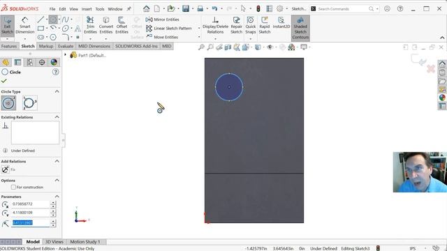The width and height of the screenshot is (447, 251).
Task: Select the sketch Text tool
Action: (78, 29)
